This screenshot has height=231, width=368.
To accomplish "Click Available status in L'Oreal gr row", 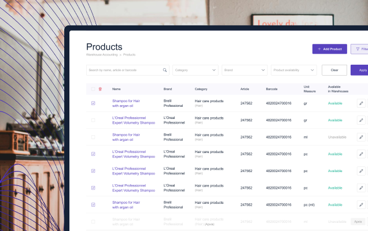I will click(335, 120).
